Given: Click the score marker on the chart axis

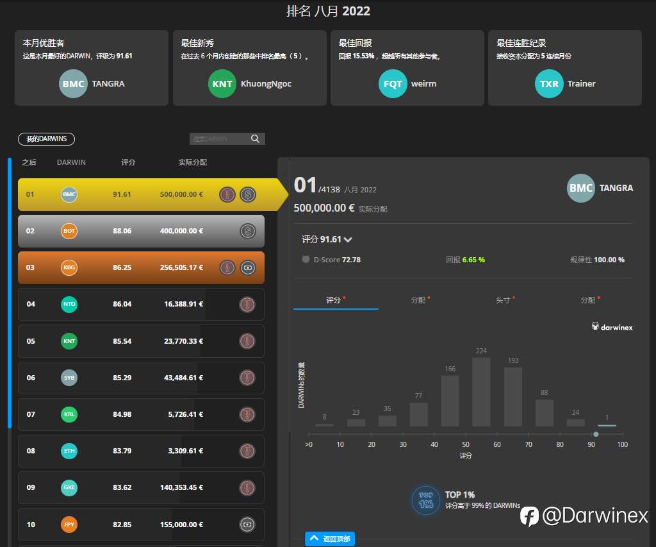Looking at the screenshot, I should tap(596, 434).
